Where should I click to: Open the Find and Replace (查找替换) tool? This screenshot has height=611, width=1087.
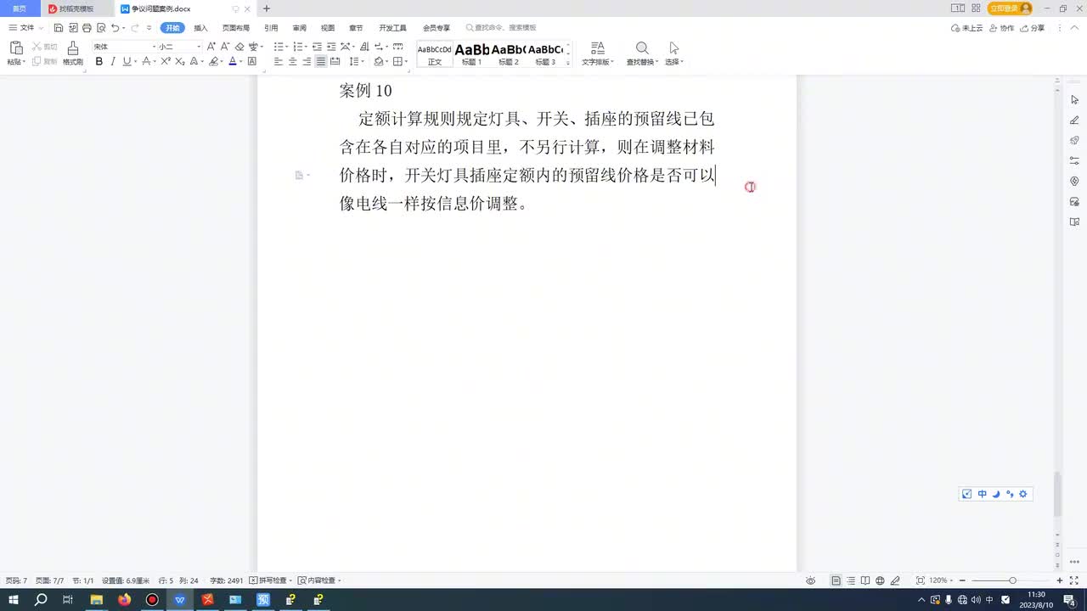(642, 53)
